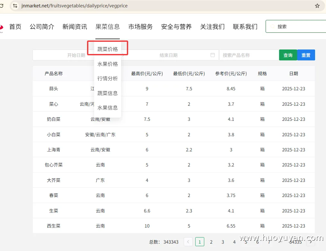Click origin 安徽/云南/广东 in 小白菜 row
This screenshot has height=251, width=326.
coord(100,135)
